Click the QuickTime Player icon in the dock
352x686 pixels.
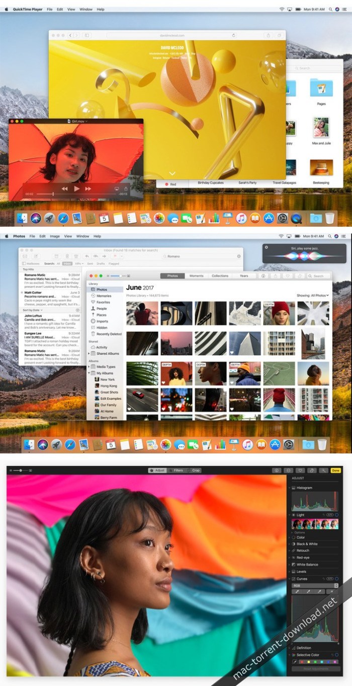[x=297, y=218]
